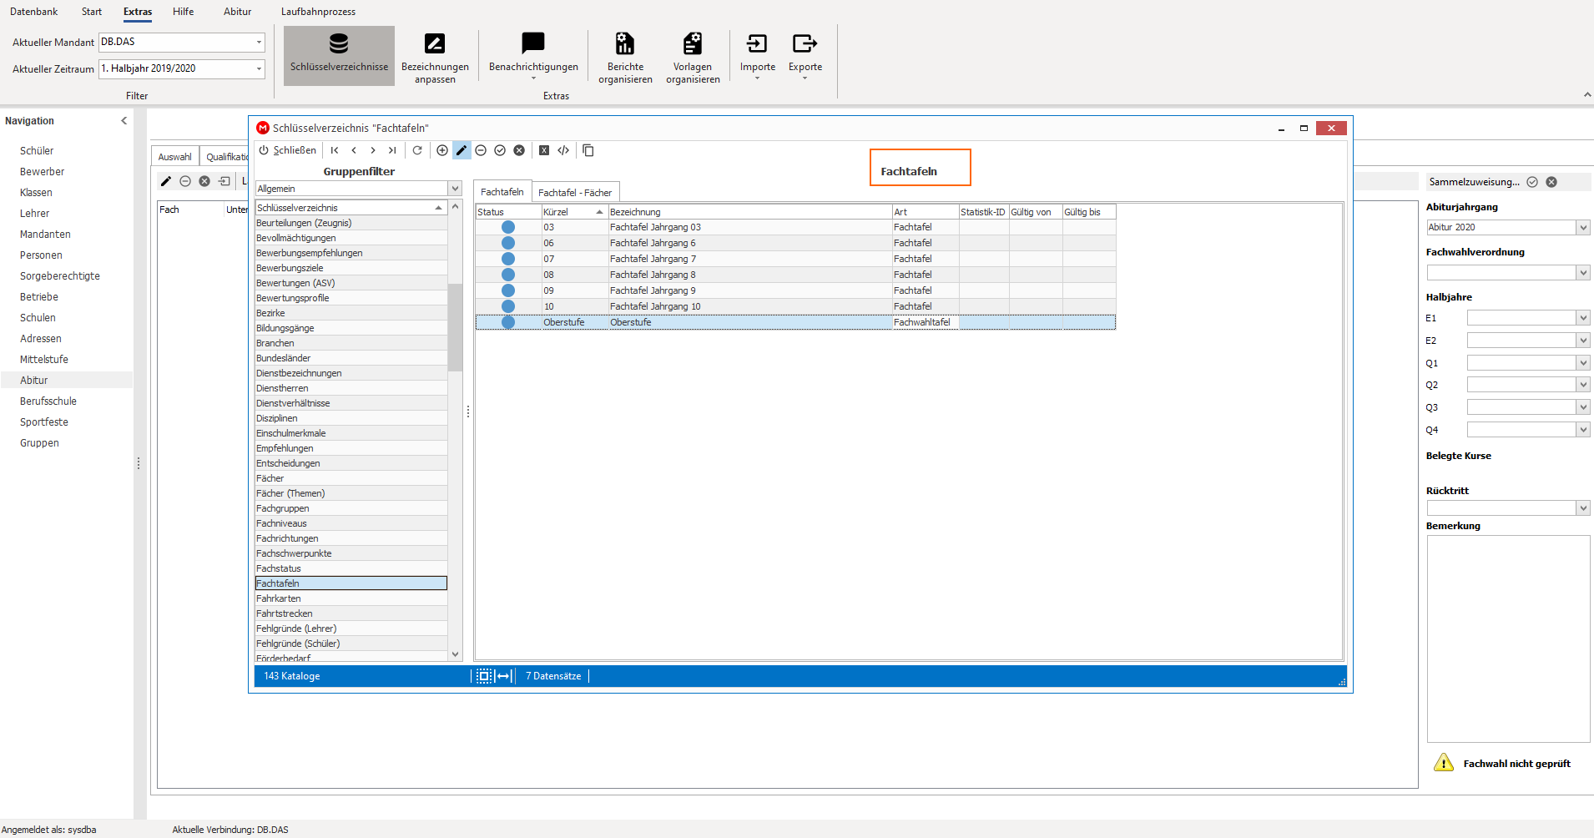Switch to the Fachtafel - Fächer tab
The image size is (1594, 838).
[575, 193]
